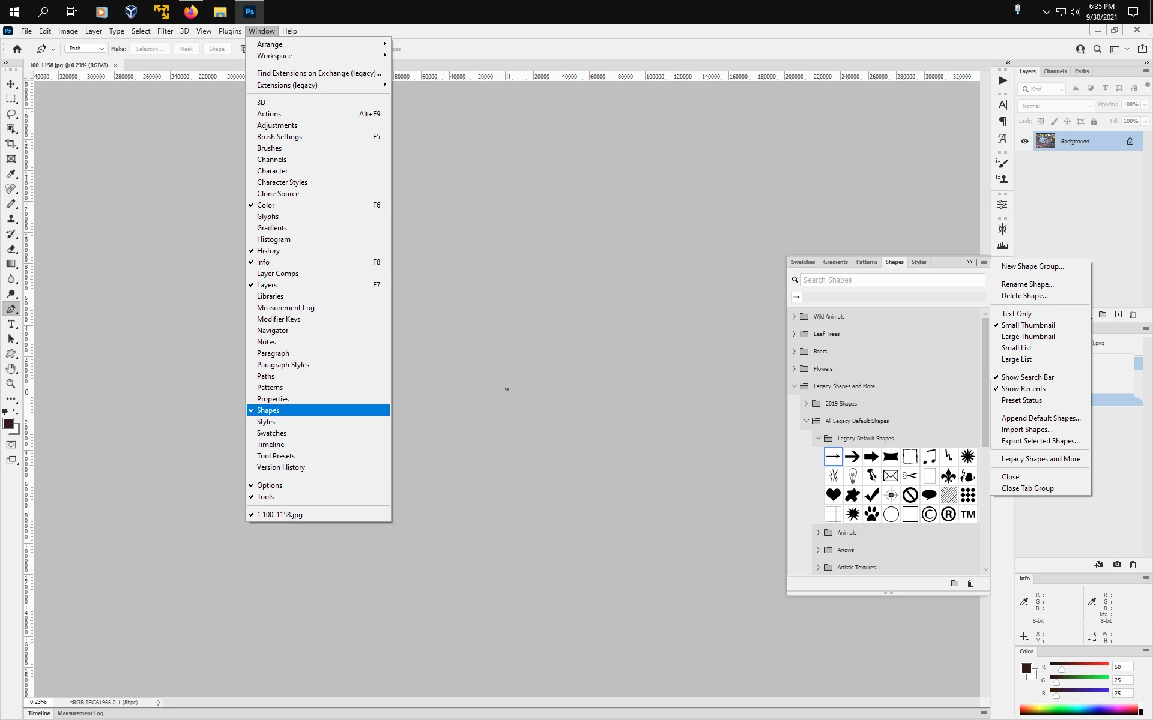Select the paw print shape
Viewport: 1153px width, 720px height.
point(871,514)
